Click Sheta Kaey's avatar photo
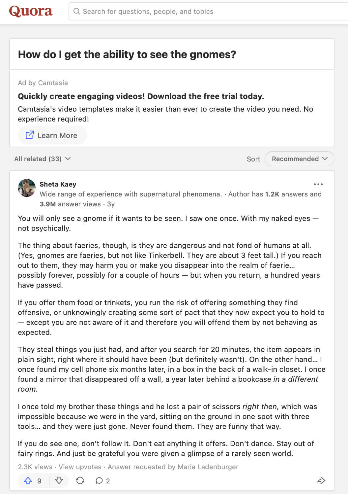The height and width of the screenshot is (494, 348). point(27,188)
